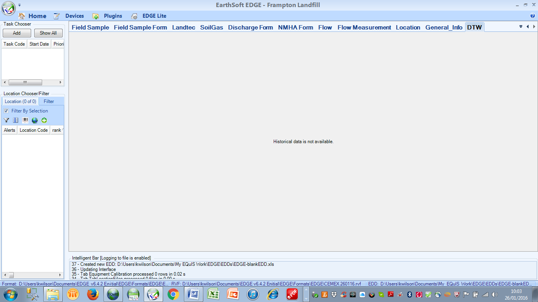Image resolution: width=538 pixels, height=302 pixels.
Task: Select the DTW tab
Action: 475,28
